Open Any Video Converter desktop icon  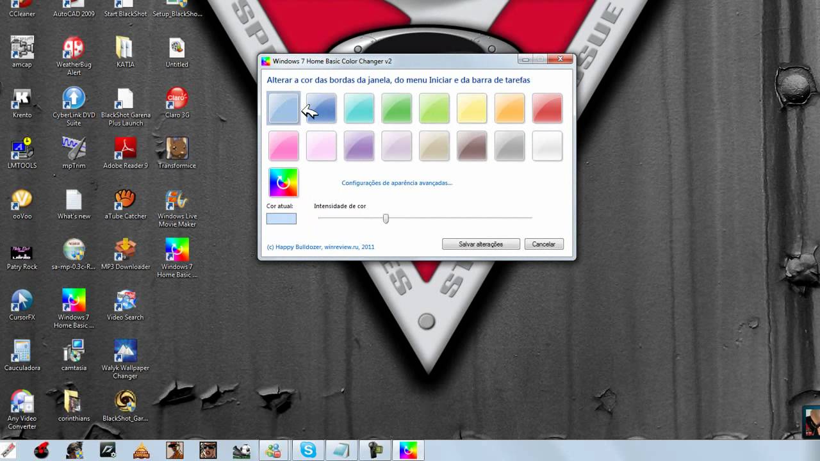click(x=22, y=410)
